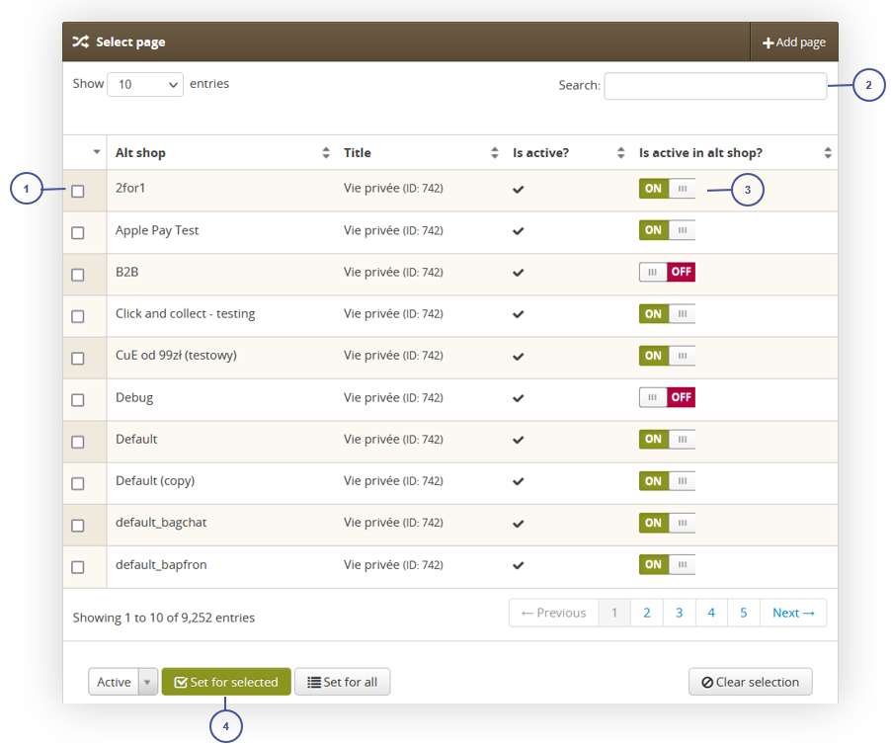Check the default_bapfron row checkbox
Image resolution: width=891 pixels, height=747 pixels.
tap(78, 567)
